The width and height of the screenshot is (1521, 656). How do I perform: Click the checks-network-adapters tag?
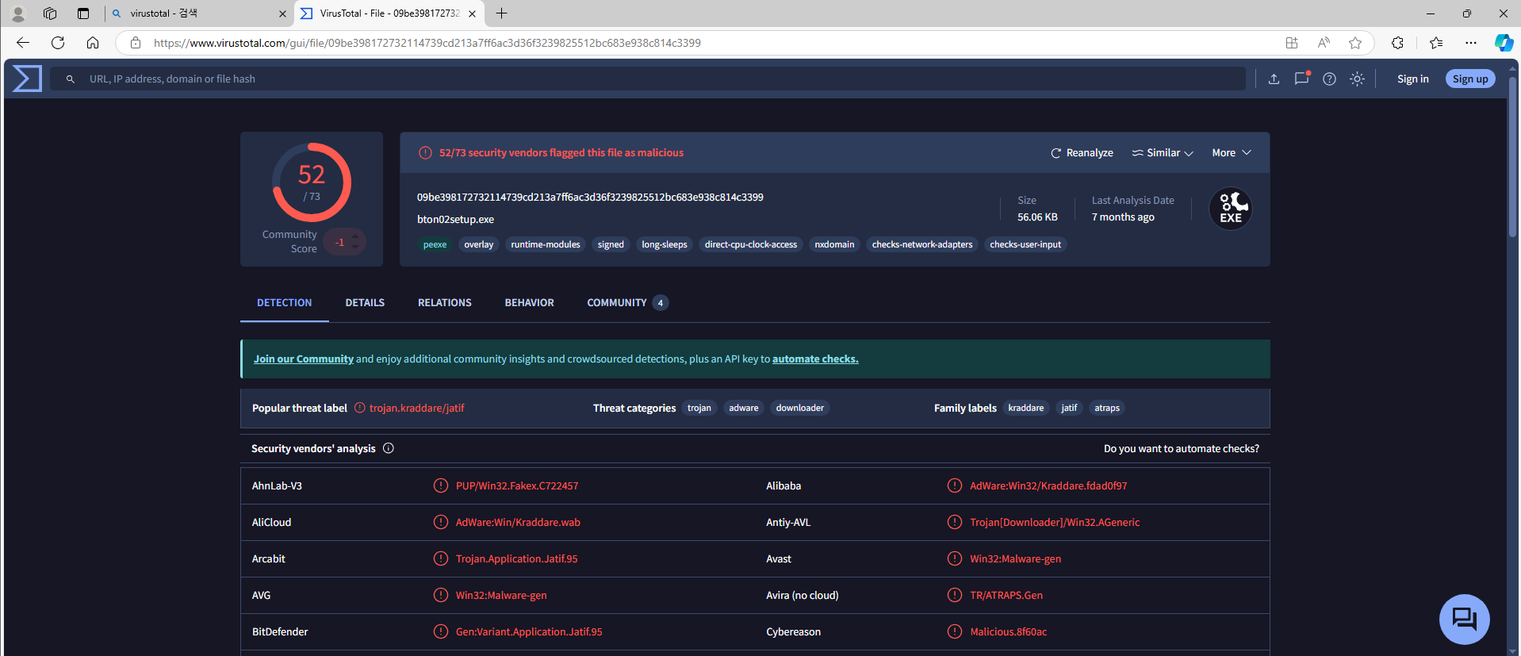[922, 244]
